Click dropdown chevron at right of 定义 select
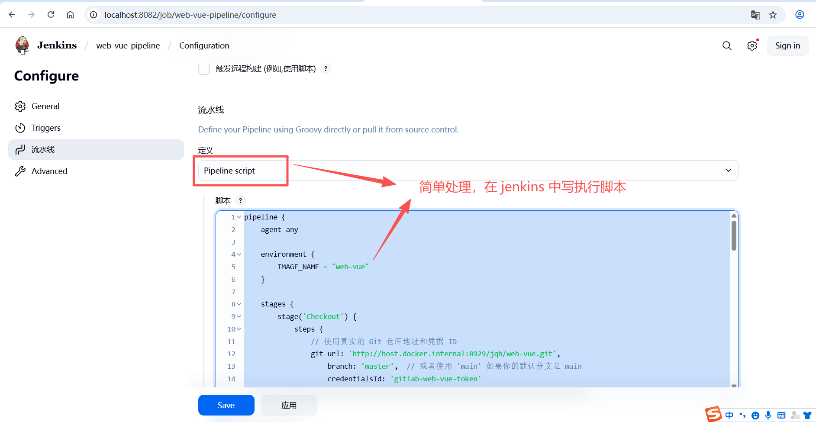Image resolution: width=816 pixels, height=422 pixels. pyautogui.click(x=729, y=171)
